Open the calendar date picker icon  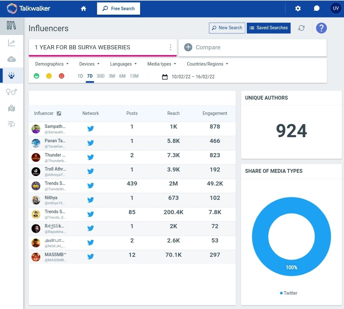point(165,77)
